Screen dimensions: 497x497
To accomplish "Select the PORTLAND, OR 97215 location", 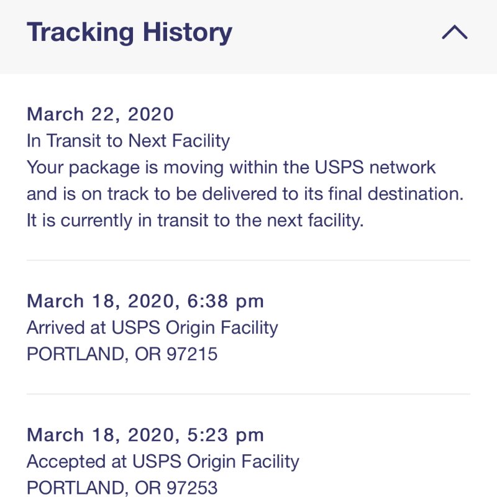I will (122, 354).
